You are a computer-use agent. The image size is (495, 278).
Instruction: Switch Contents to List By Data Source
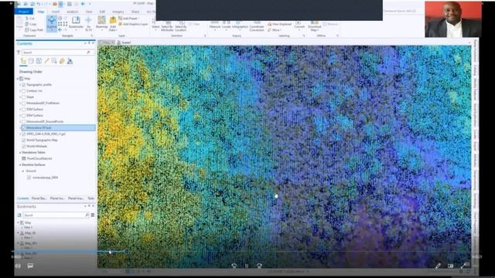pos(31,61)
